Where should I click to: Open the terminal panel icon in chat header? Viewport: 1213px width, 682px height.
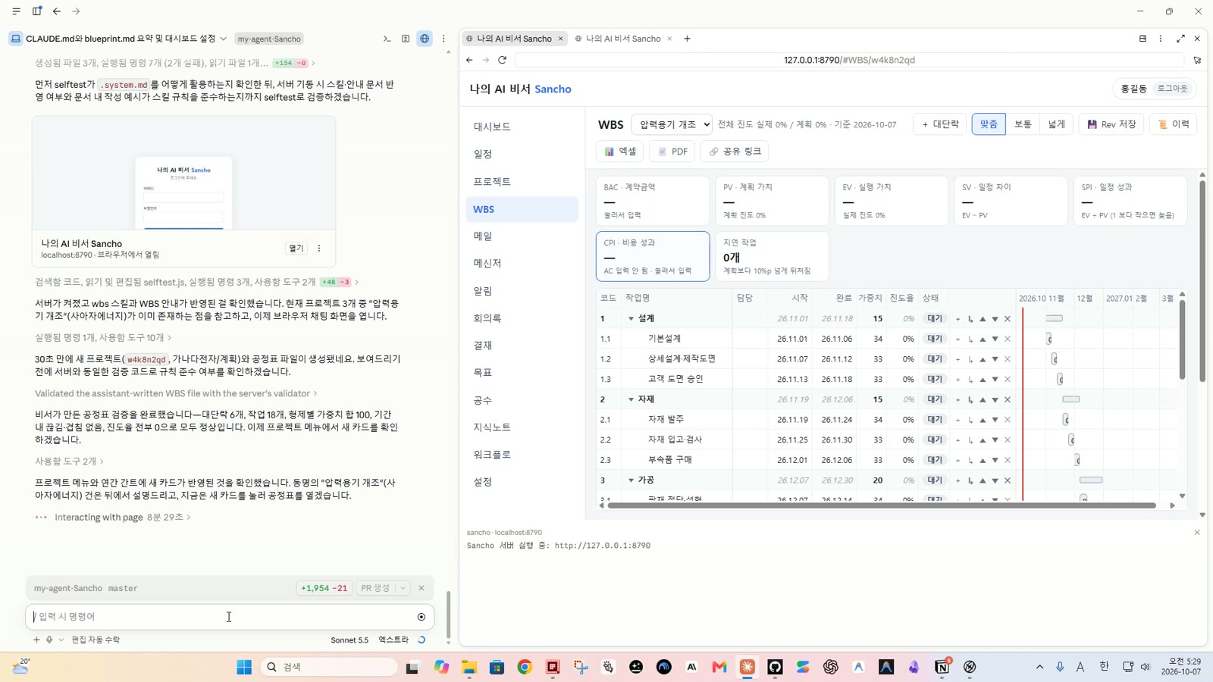tap(387, 39)
